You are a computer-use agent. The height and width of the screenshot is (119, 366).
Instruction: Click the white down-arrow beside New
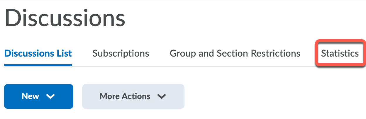(51, 96)
